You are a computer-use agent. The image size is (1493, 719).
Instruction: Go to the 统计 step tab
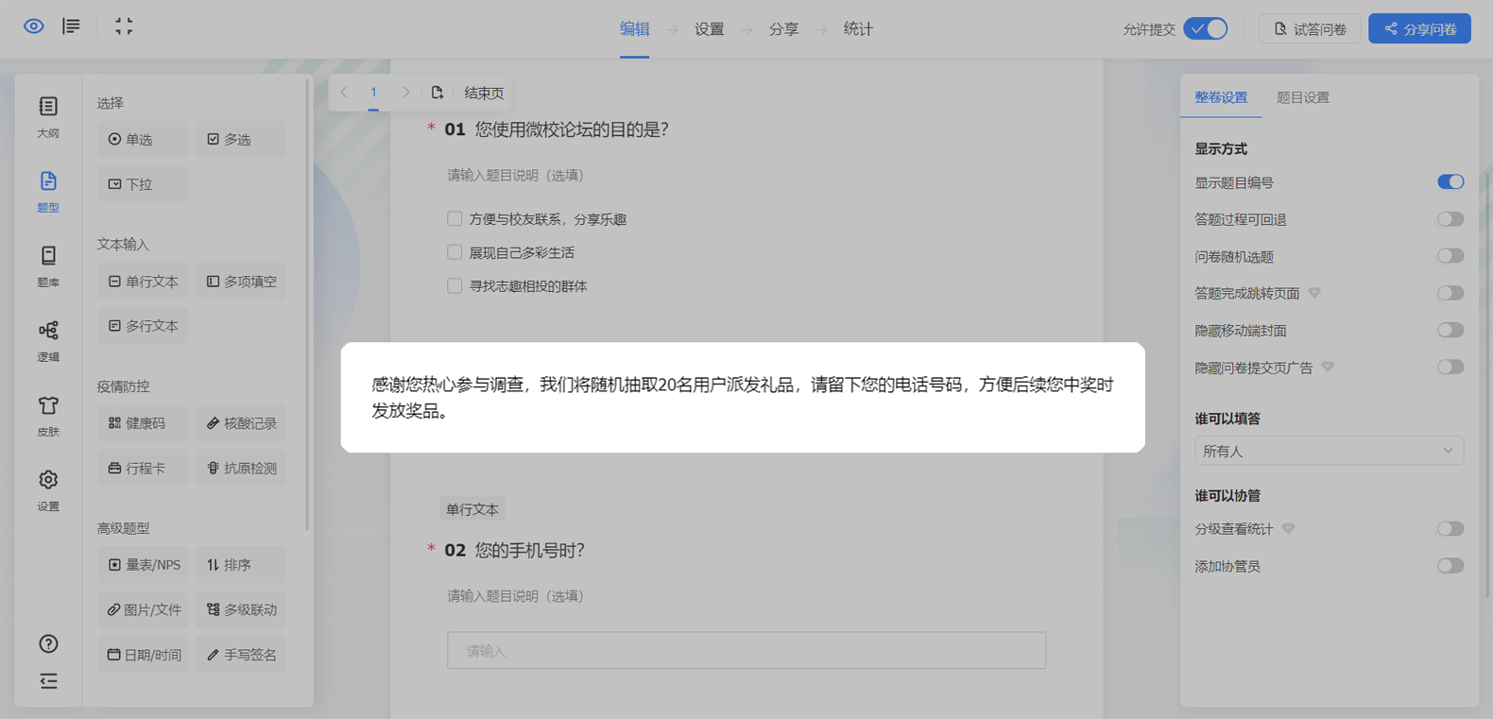pos(857,29)
